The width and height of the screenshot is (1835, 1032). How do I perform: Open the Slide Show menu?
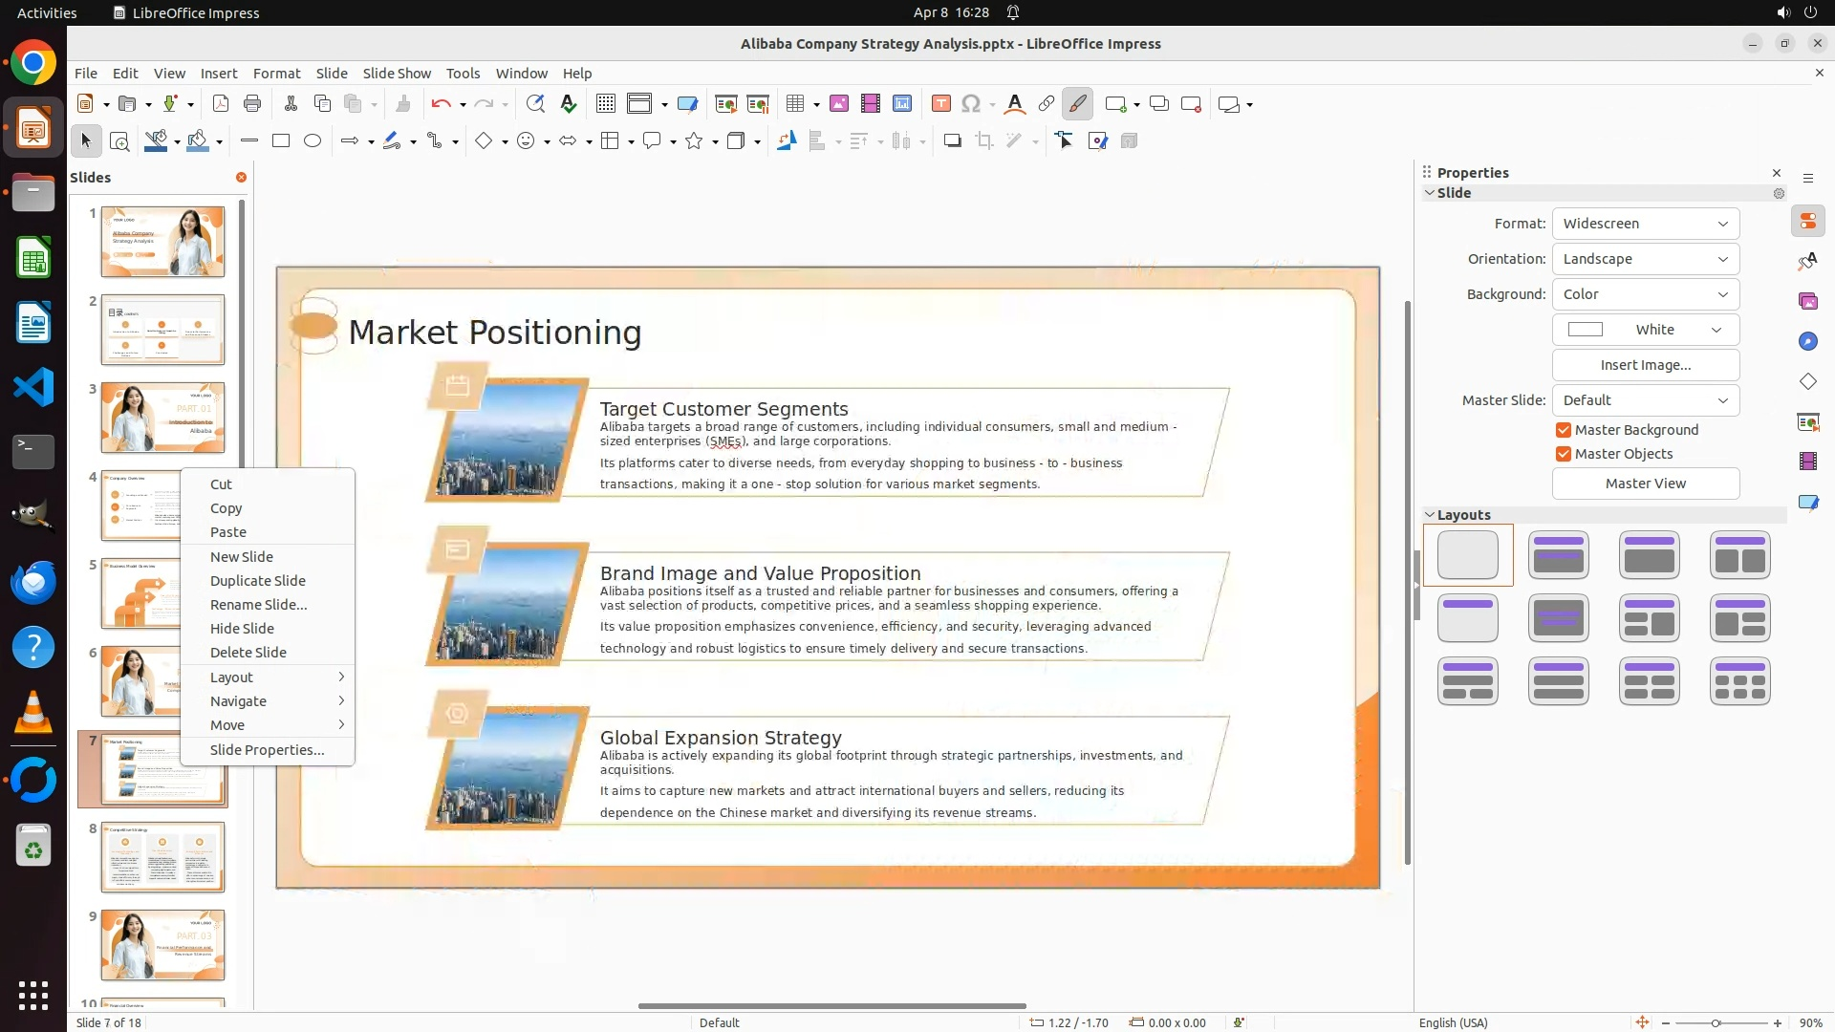(397, 74)
